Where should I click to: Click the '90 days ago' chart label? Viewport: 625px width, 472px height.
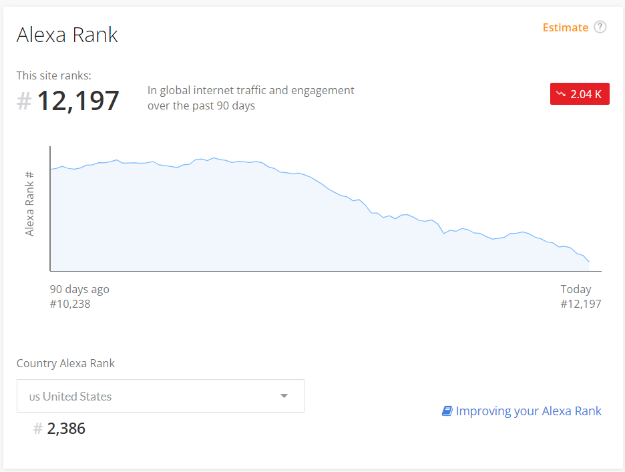[79, 289]
